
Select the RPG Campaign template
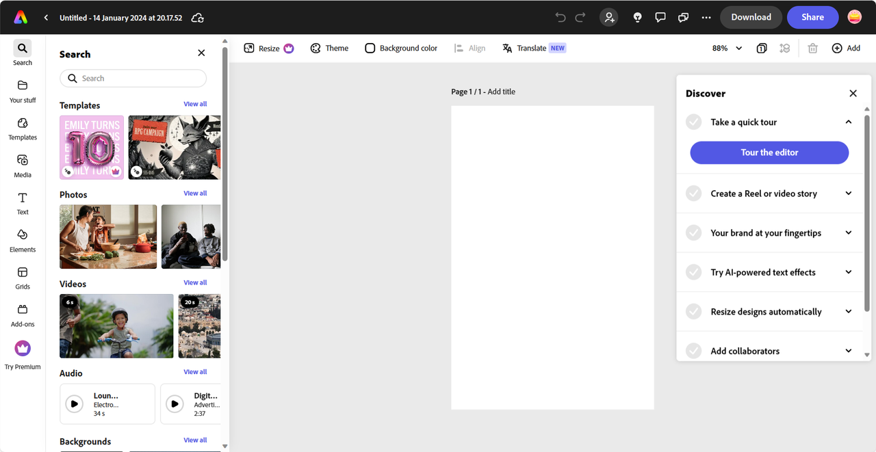[x=175, y=148]
